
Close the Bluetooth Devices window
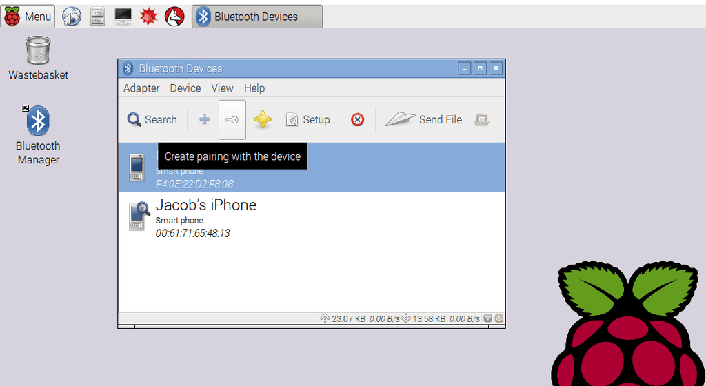[x=496, y=68]
